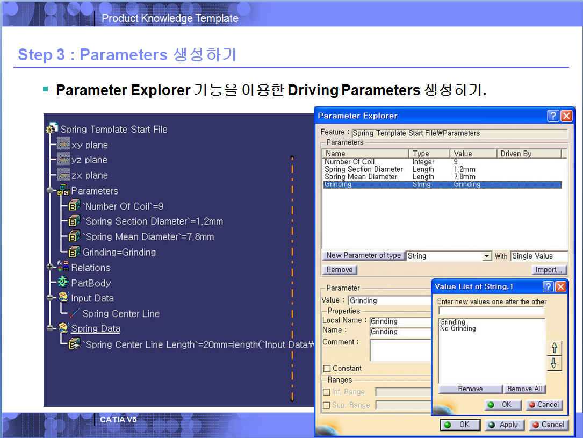The height and width of the screenshot is (438, 583).
Task: Click the Parameter Explorer help question-mark icon
Action: 553,116
